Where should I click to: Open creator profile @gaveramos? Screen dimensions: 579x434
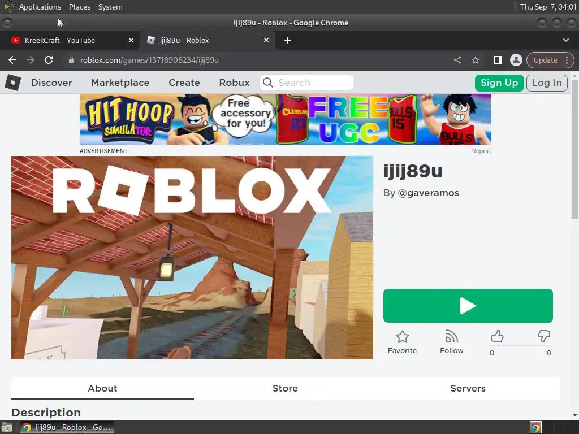(x=429, y=193)
